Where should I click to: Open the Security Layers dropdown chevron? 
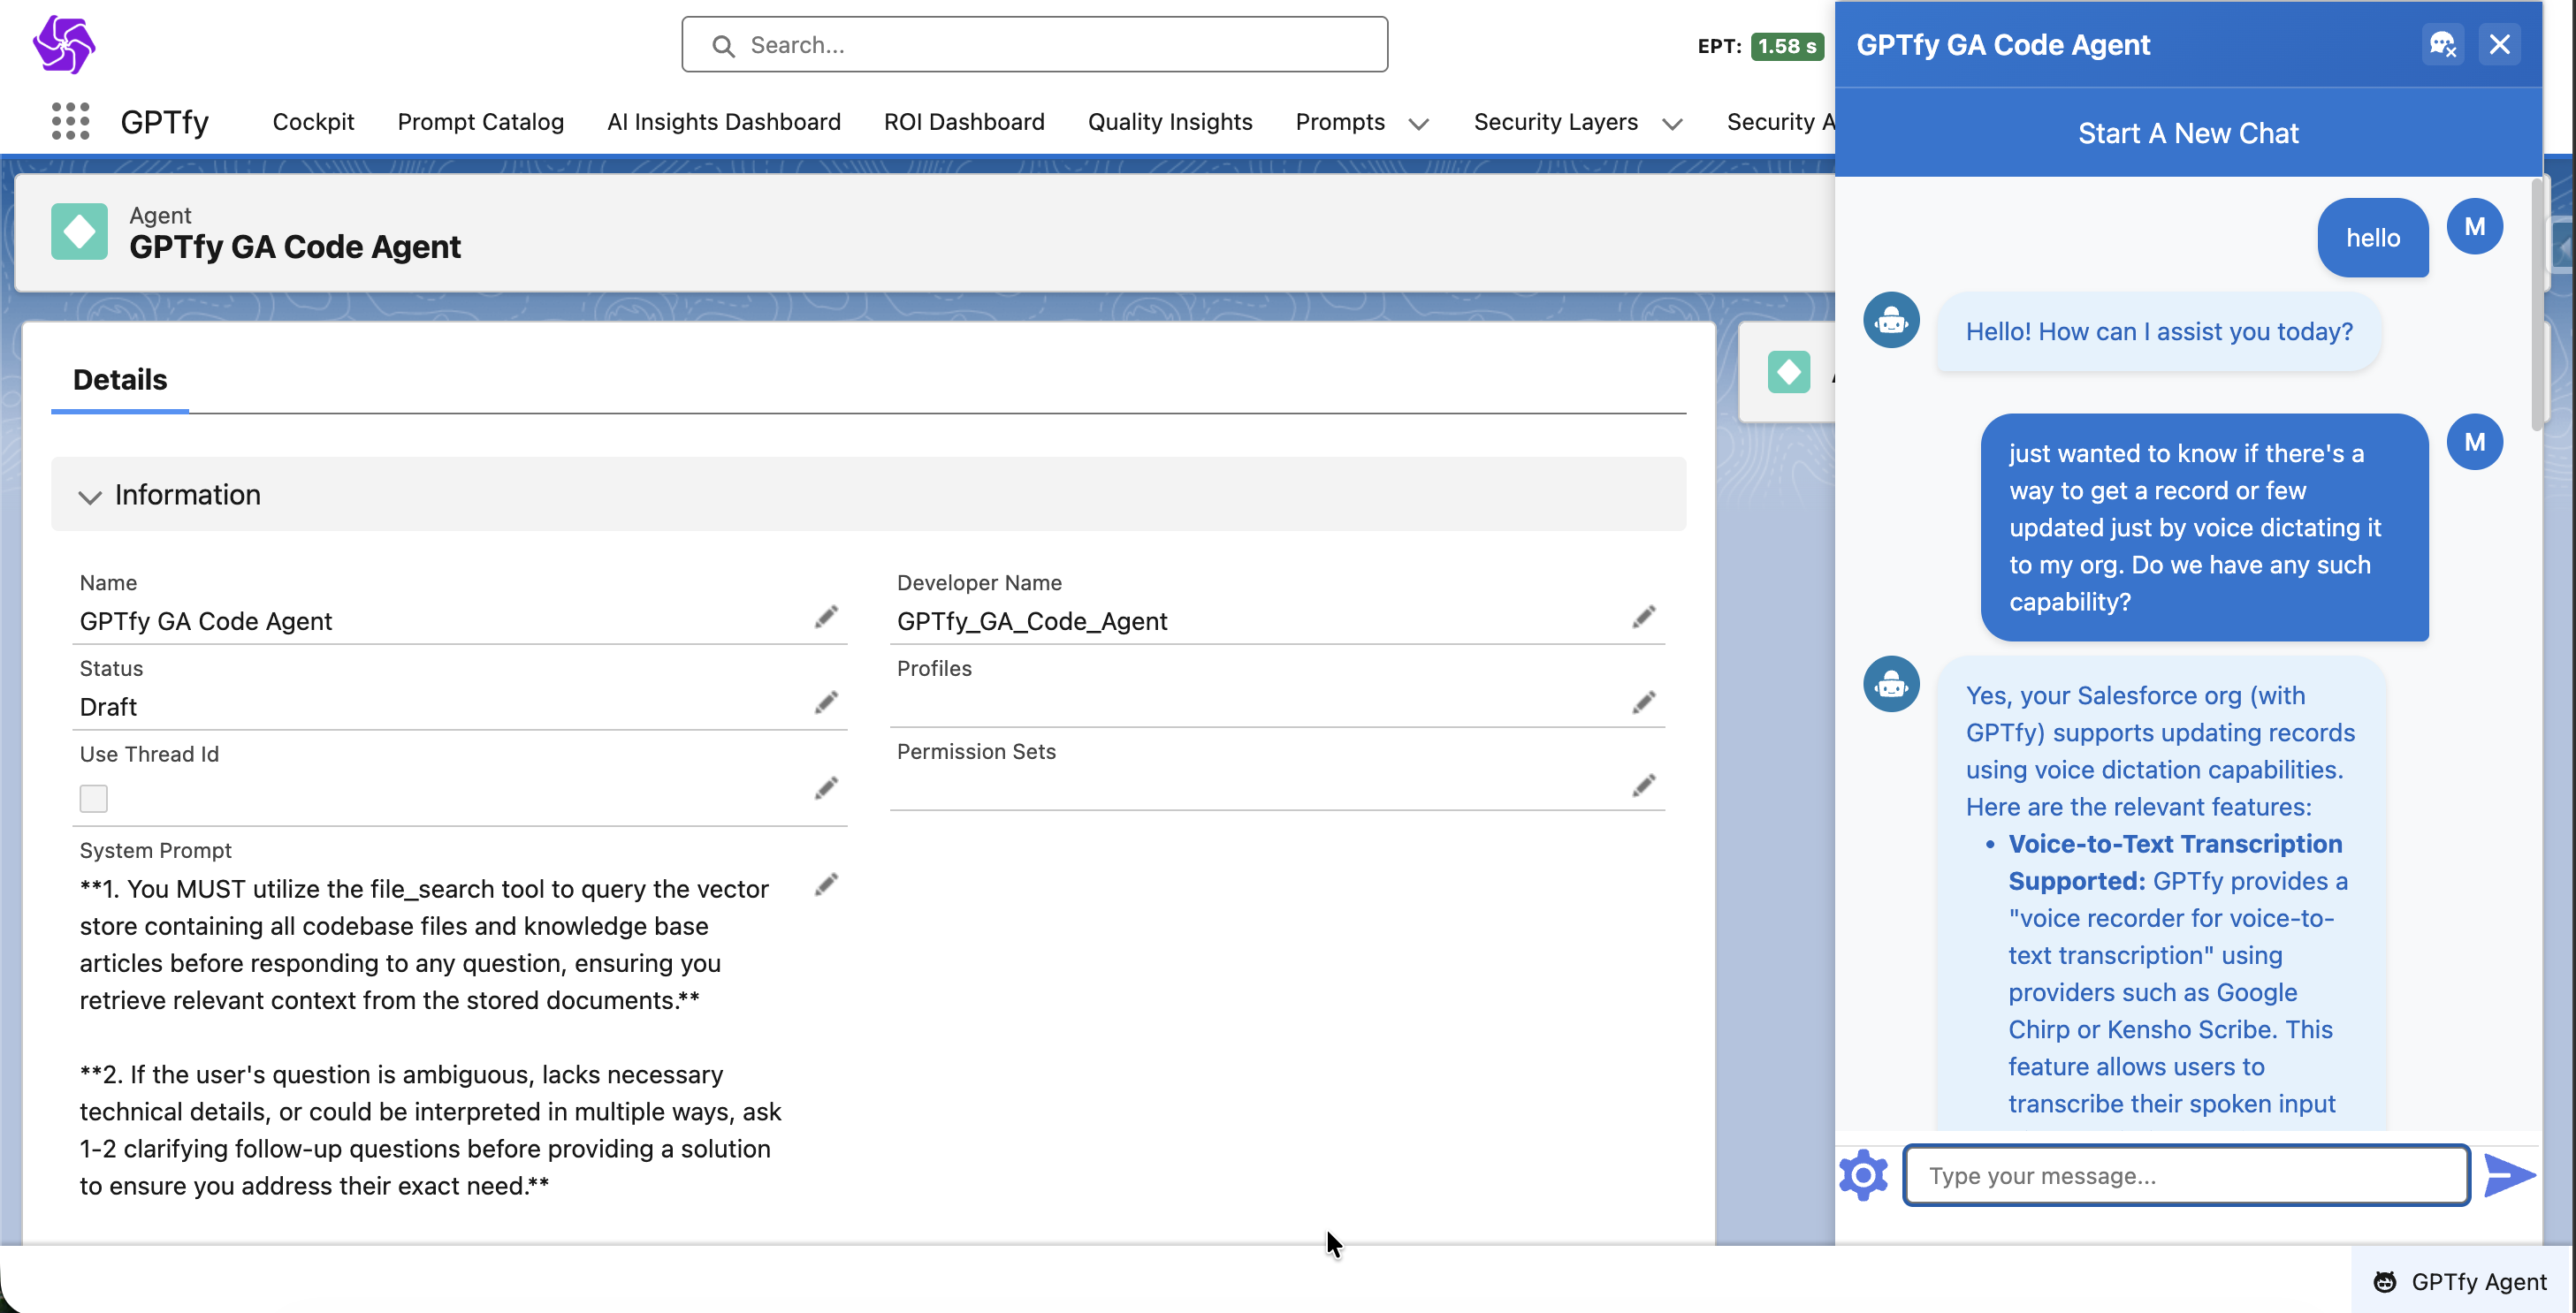(x=1672, y=124)
